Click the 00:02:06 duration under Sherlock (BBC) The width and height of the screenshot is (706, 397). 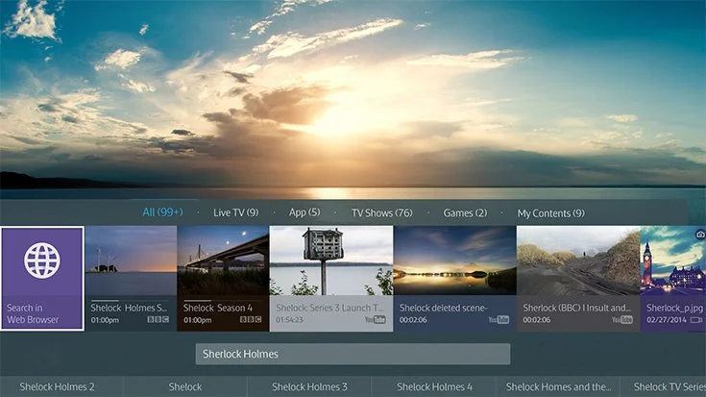click(x=536, y=320)
